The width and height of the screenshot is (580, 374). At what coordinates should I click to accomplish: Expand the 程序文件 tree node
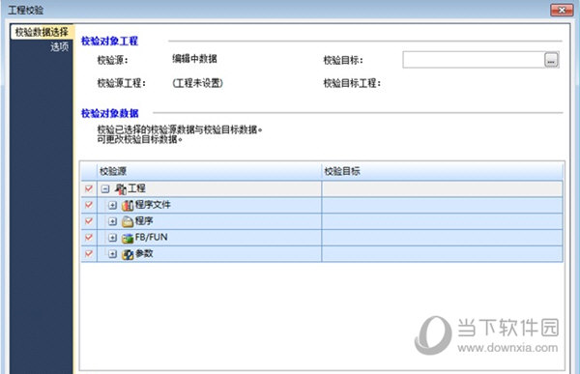click(113, 205)
